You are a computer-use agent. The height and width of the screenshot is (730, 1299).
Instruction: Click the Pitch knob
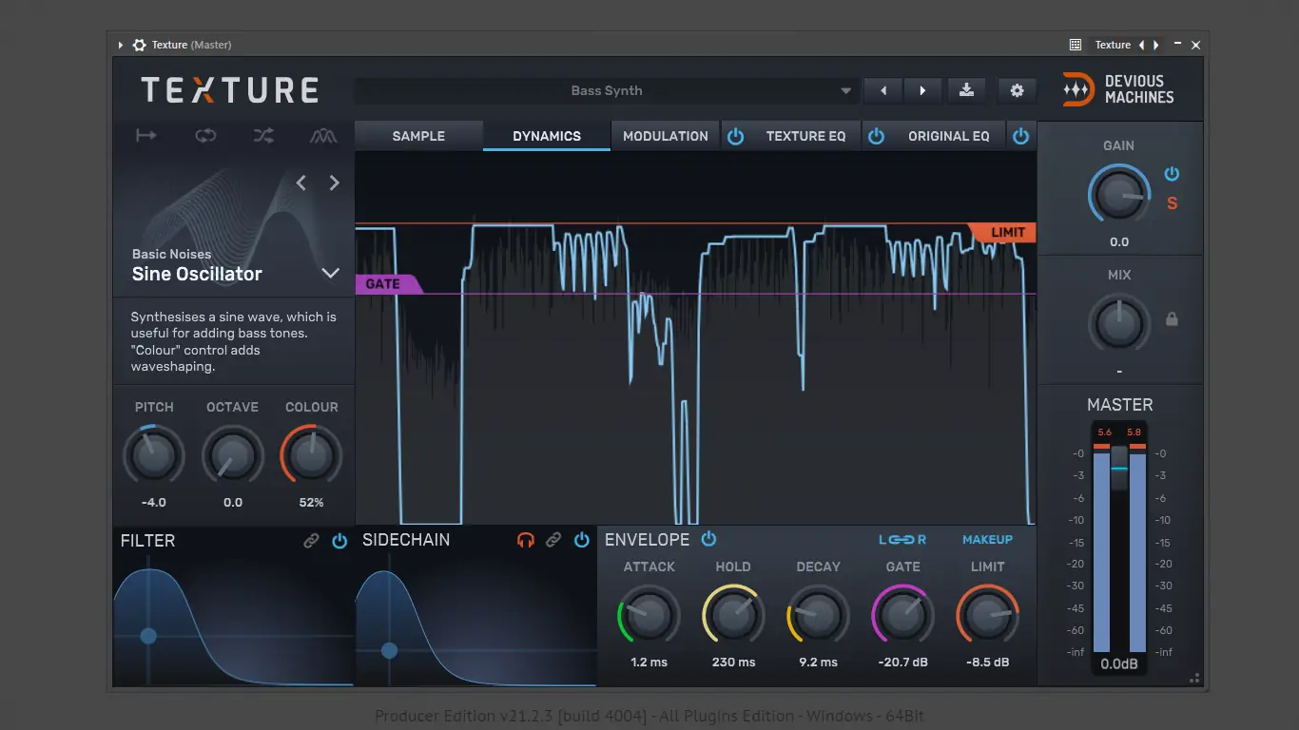pyautogui.click(x=154, y=455)
